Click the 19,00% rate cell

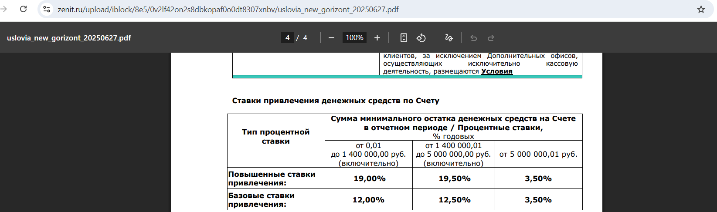(369, 178)
